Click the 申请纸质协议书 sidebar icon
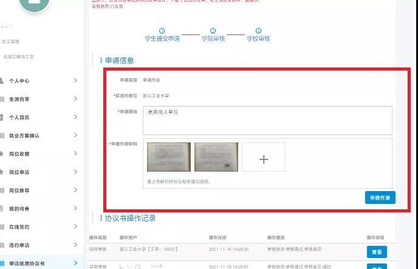This screenshot has height=269, width=418. pyautogui.click(x=2, y=263)
